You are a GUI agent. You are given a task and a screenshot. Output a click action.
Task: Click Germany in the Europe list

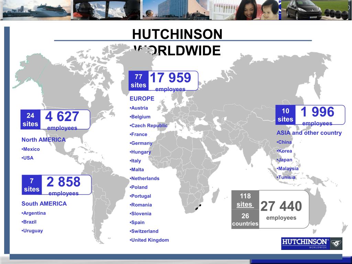point(141,143)
